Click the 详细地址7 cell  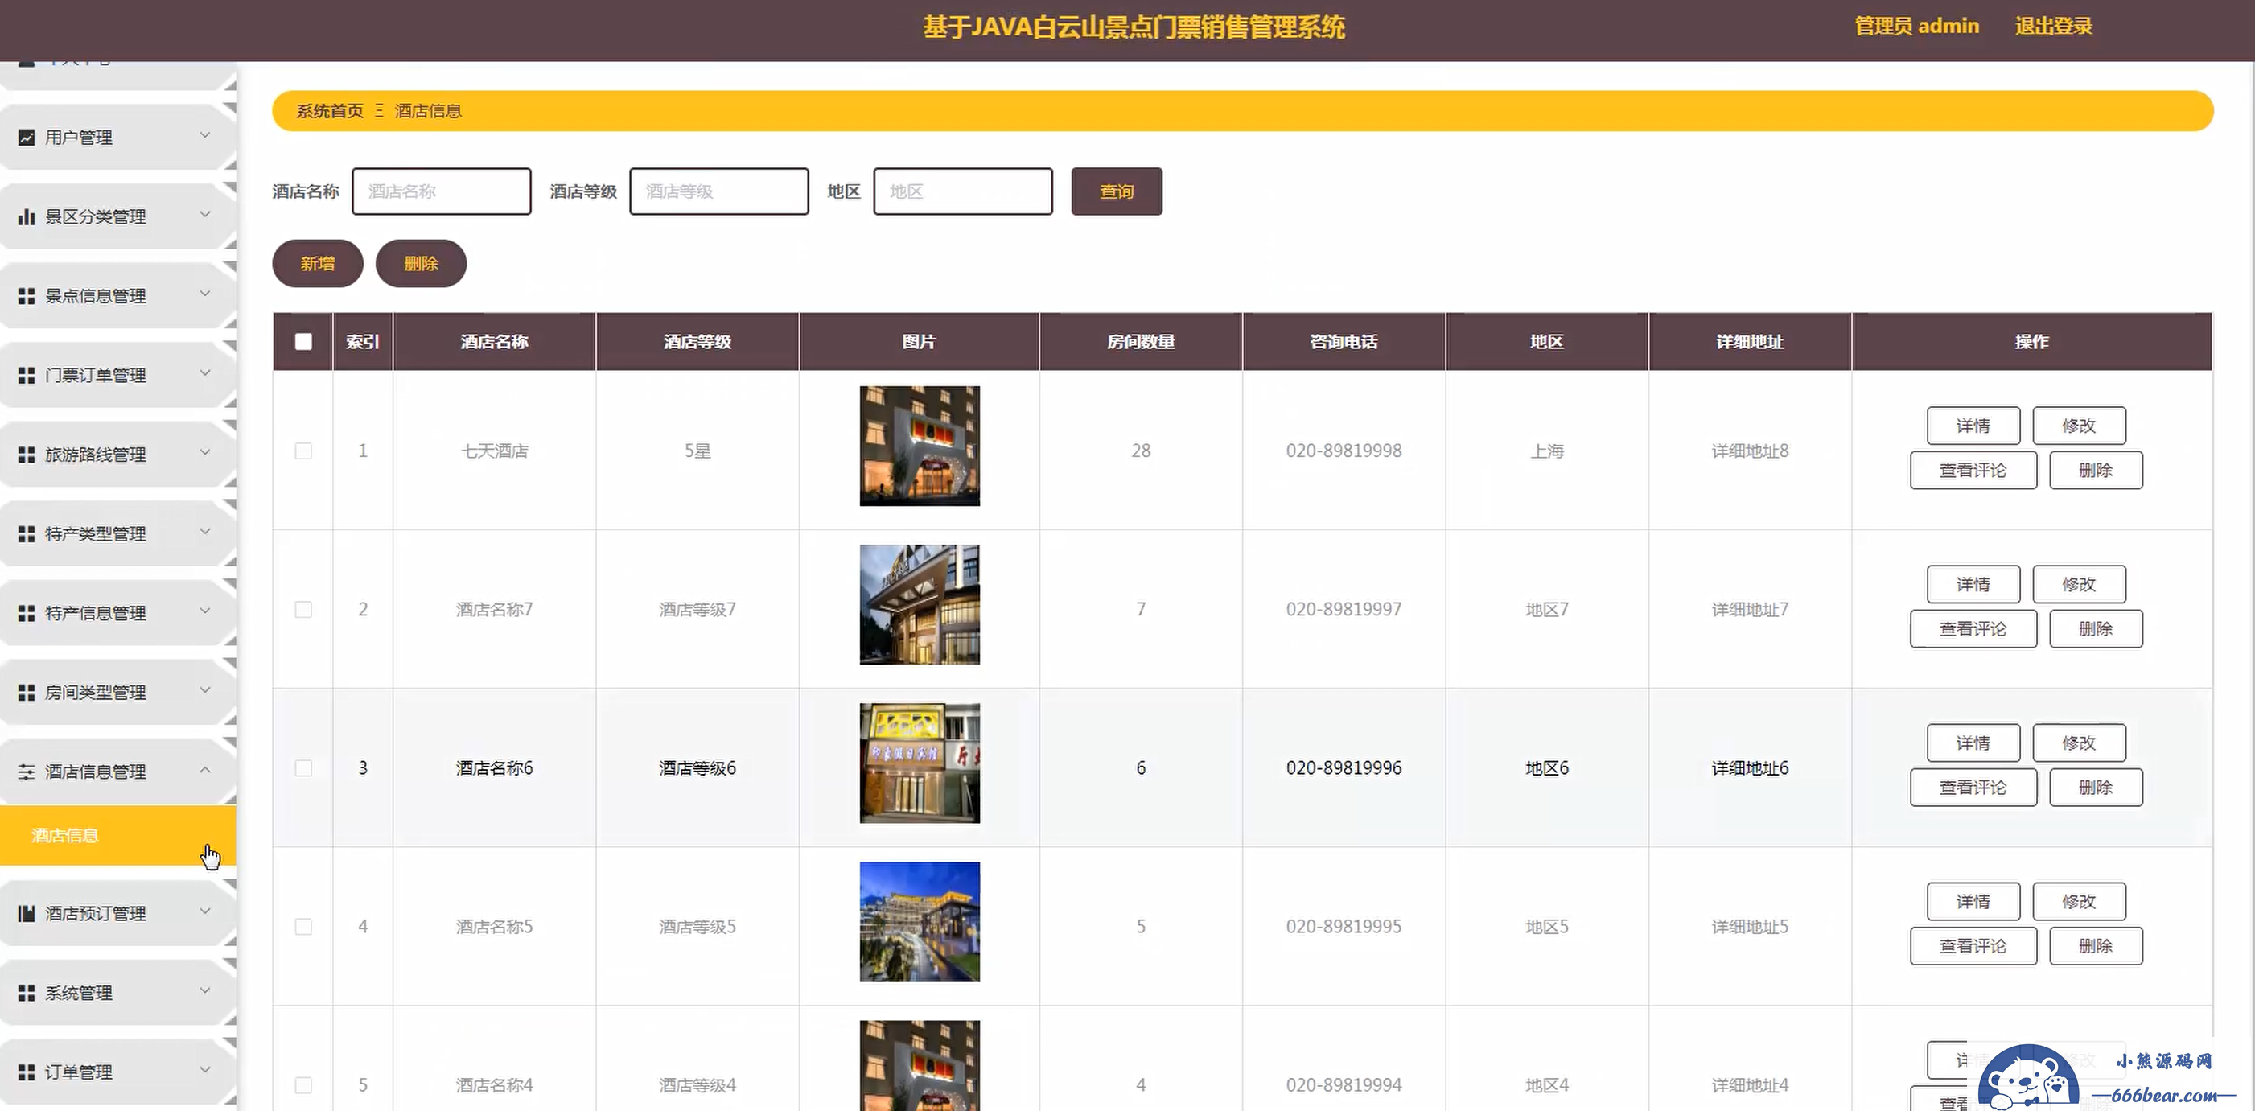point(1750,609)
